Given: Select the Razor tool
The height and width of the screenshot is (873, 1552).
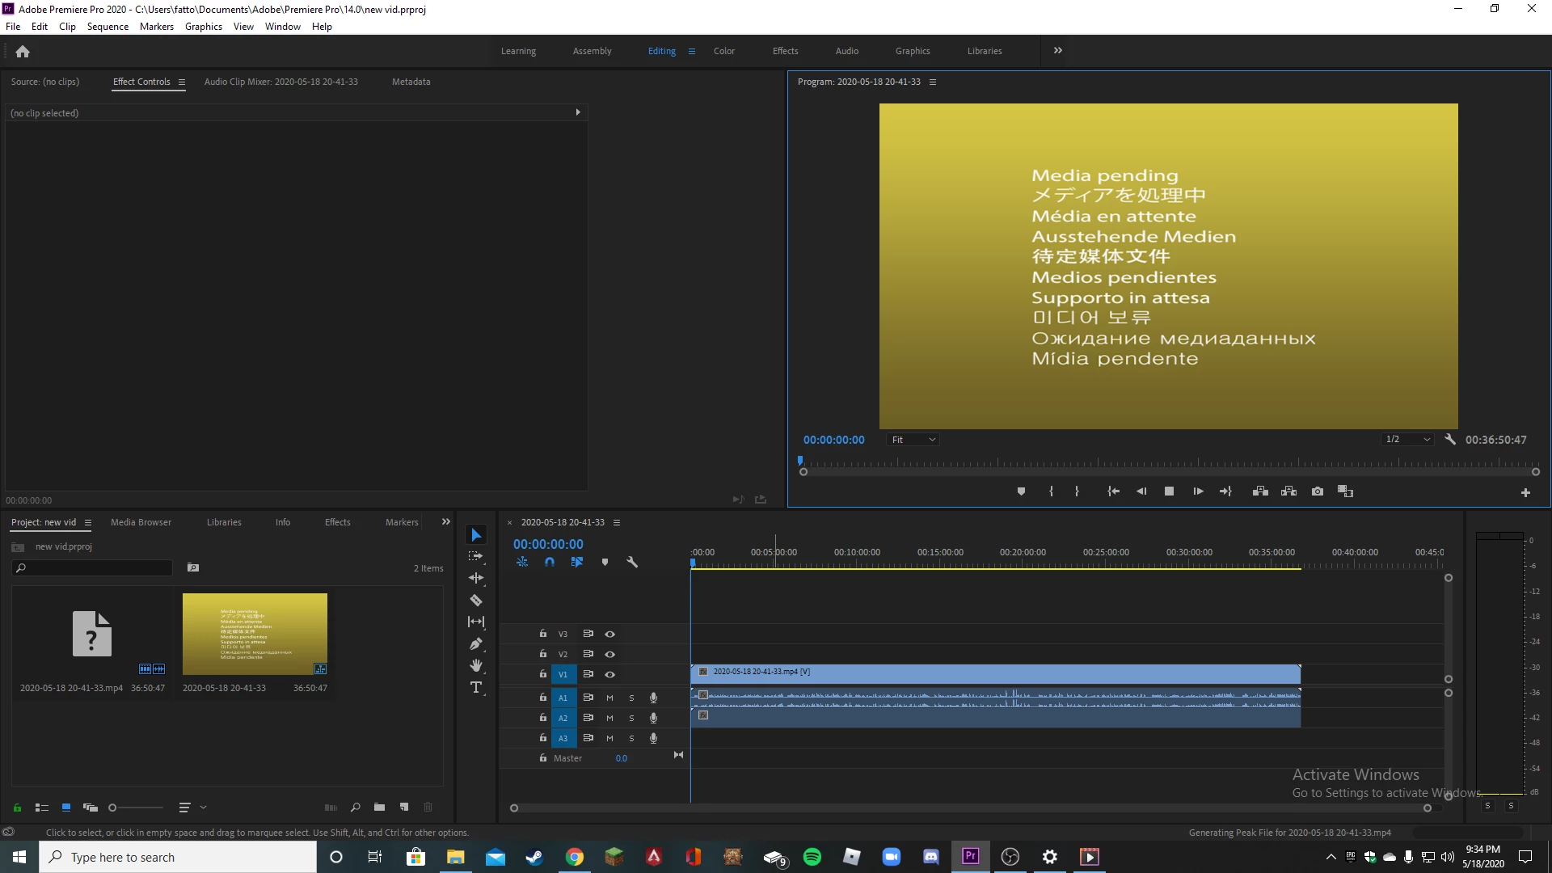Looking at the screenshot, I should click(476, 601).
